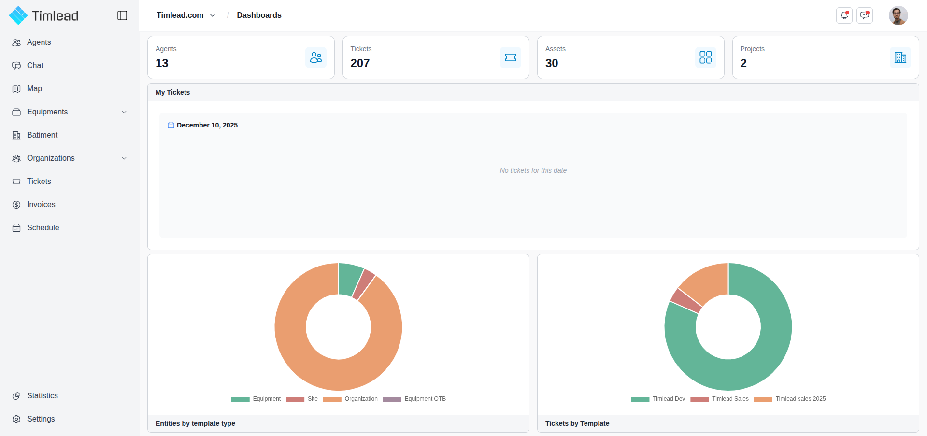This screenshot has height=436, width=927.
Task: Open Settings in the sidebar
Action: click(x=41, y=419)
